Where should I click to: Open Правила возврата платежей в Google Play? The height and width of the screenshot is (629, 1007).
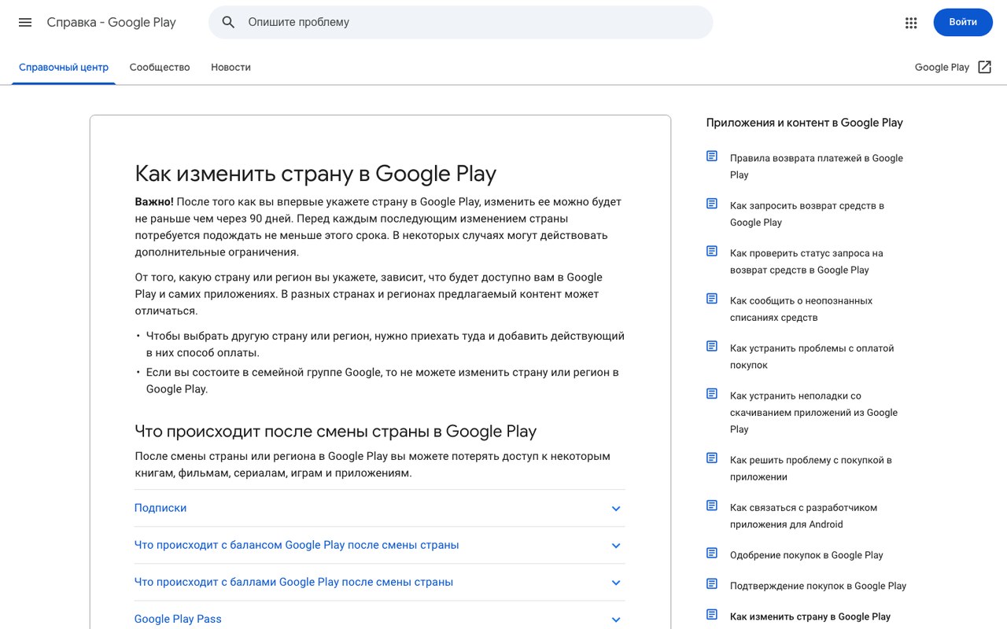click(816, 167)
